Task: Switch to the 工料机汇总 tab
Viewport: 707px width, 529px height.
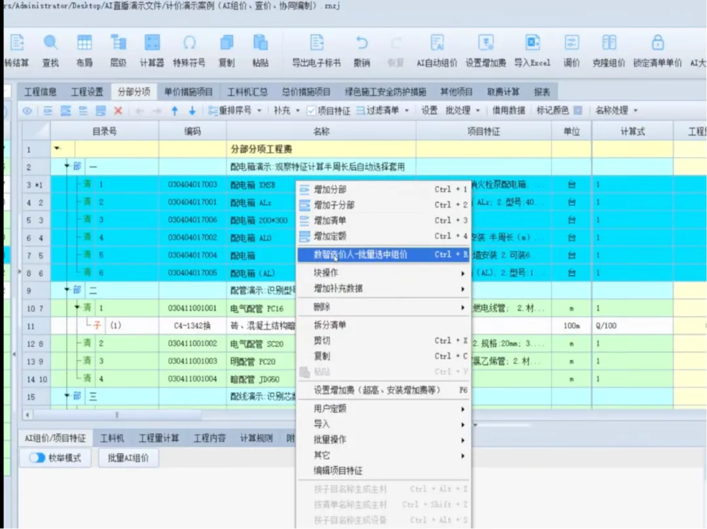Action: [247, 92]
